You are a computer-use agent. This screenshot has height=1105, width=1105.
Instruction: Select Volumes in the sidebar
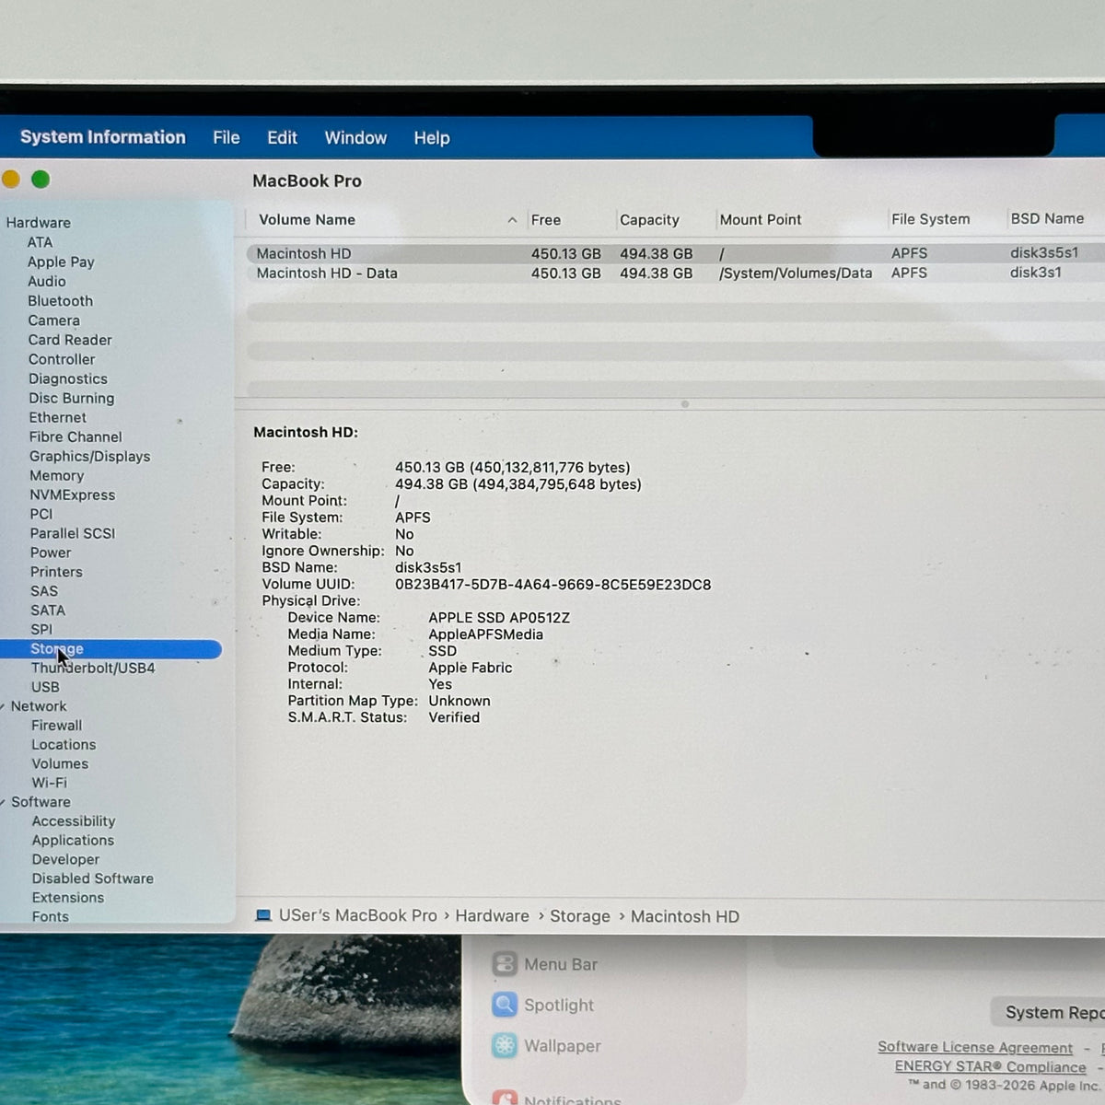tap(60, 763)
